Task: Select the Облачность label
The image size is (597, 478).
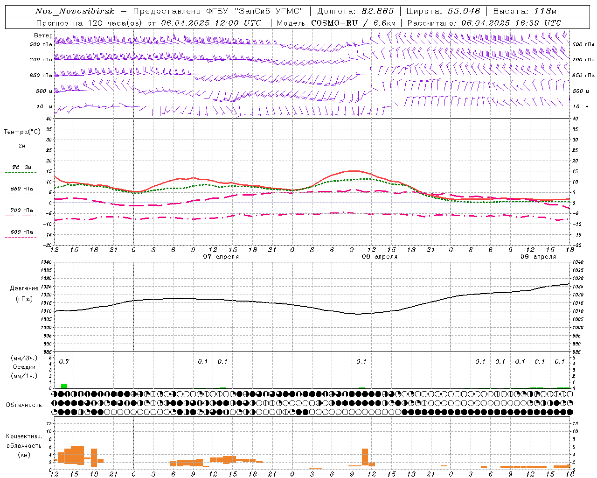Action: pyautogui.click(x=23, y=405)
